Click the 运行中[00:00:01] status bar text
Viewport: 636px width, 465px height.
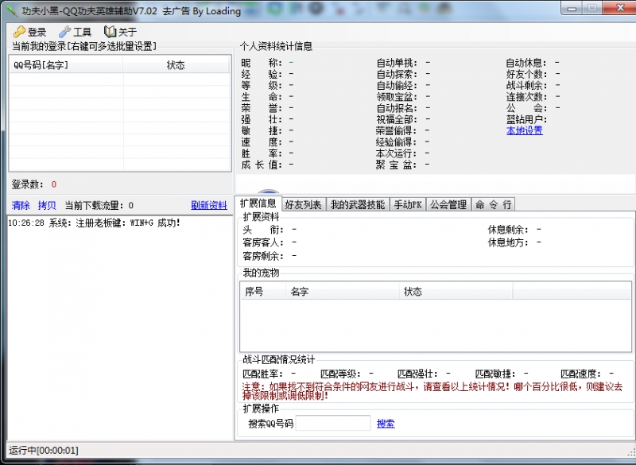pos(44,451)
